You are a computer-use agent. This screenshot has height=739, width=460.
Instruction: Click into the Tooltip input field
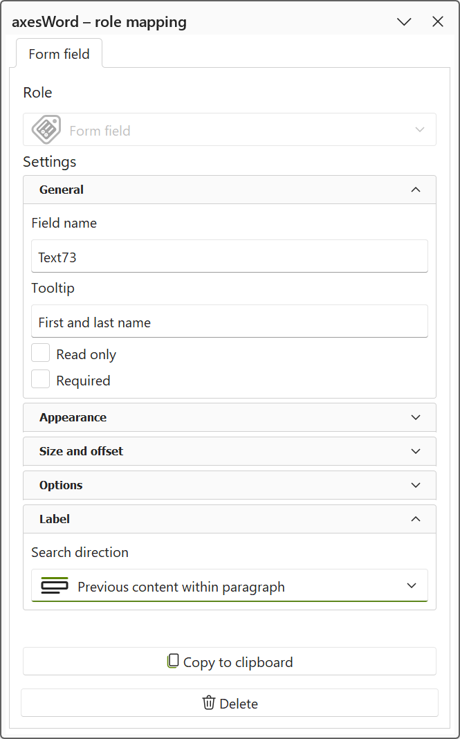tap(230, 321)
